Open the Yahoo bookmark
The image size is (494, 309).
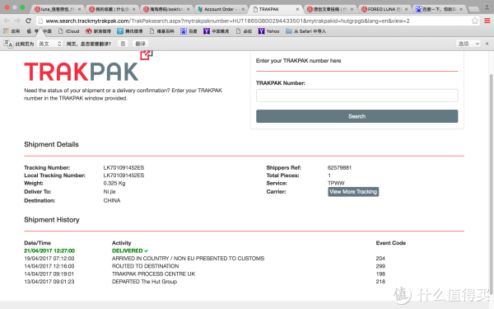[x=268, y=31]
